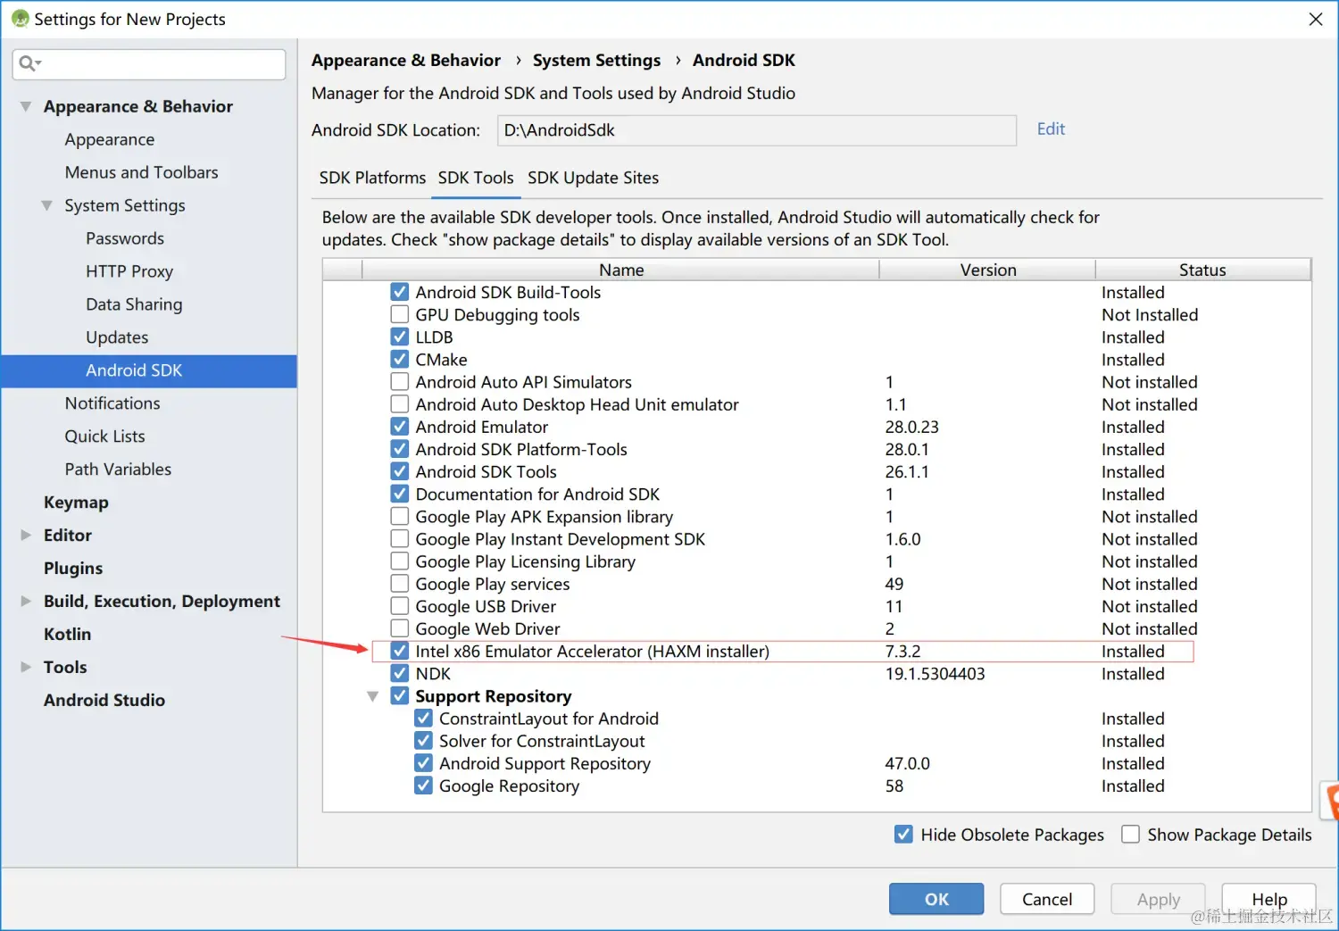Open Appearance settings page
Image resolution: width=1339 pixels, height=931 pixels.
pyautogui.click(x=110, y=139)
